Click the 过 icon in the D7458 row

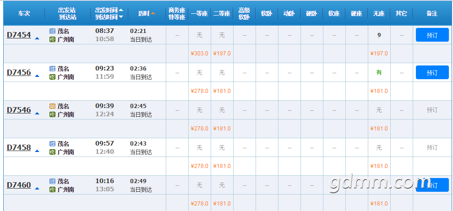click(52, 144)
